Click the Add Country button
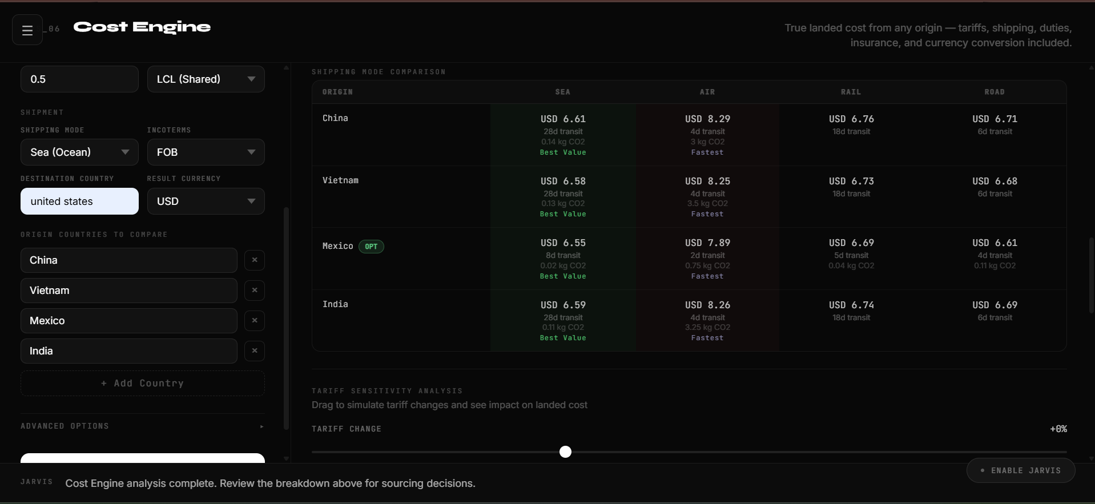This screenshot has height=504, width=1095. pyautogui.click(x=143, y=384)
